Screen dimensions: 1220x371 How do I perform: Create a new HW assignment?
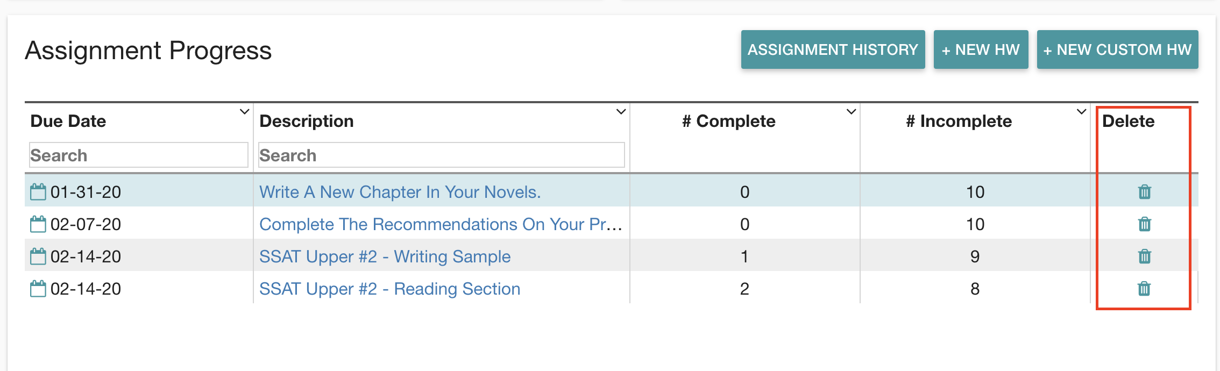981,49
